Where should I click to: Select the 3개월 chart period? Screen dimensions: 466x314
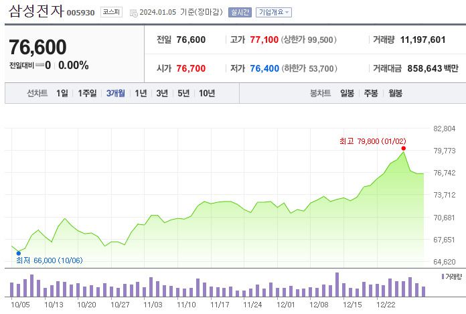[x=115, y=93]
